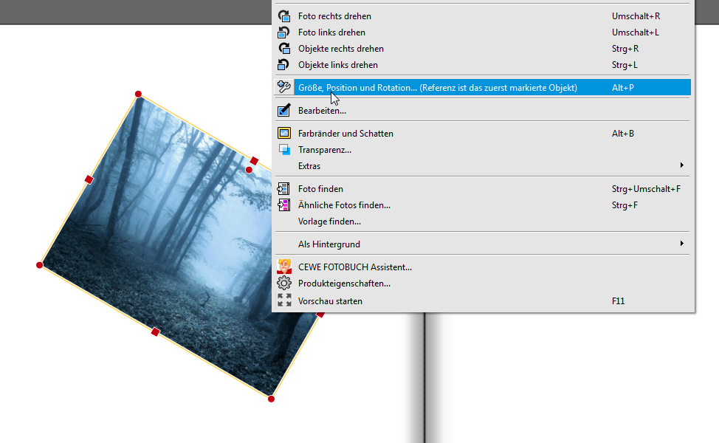Click the bottom corner round handle of photo
719x443 pixels.
tap(271, 399)
